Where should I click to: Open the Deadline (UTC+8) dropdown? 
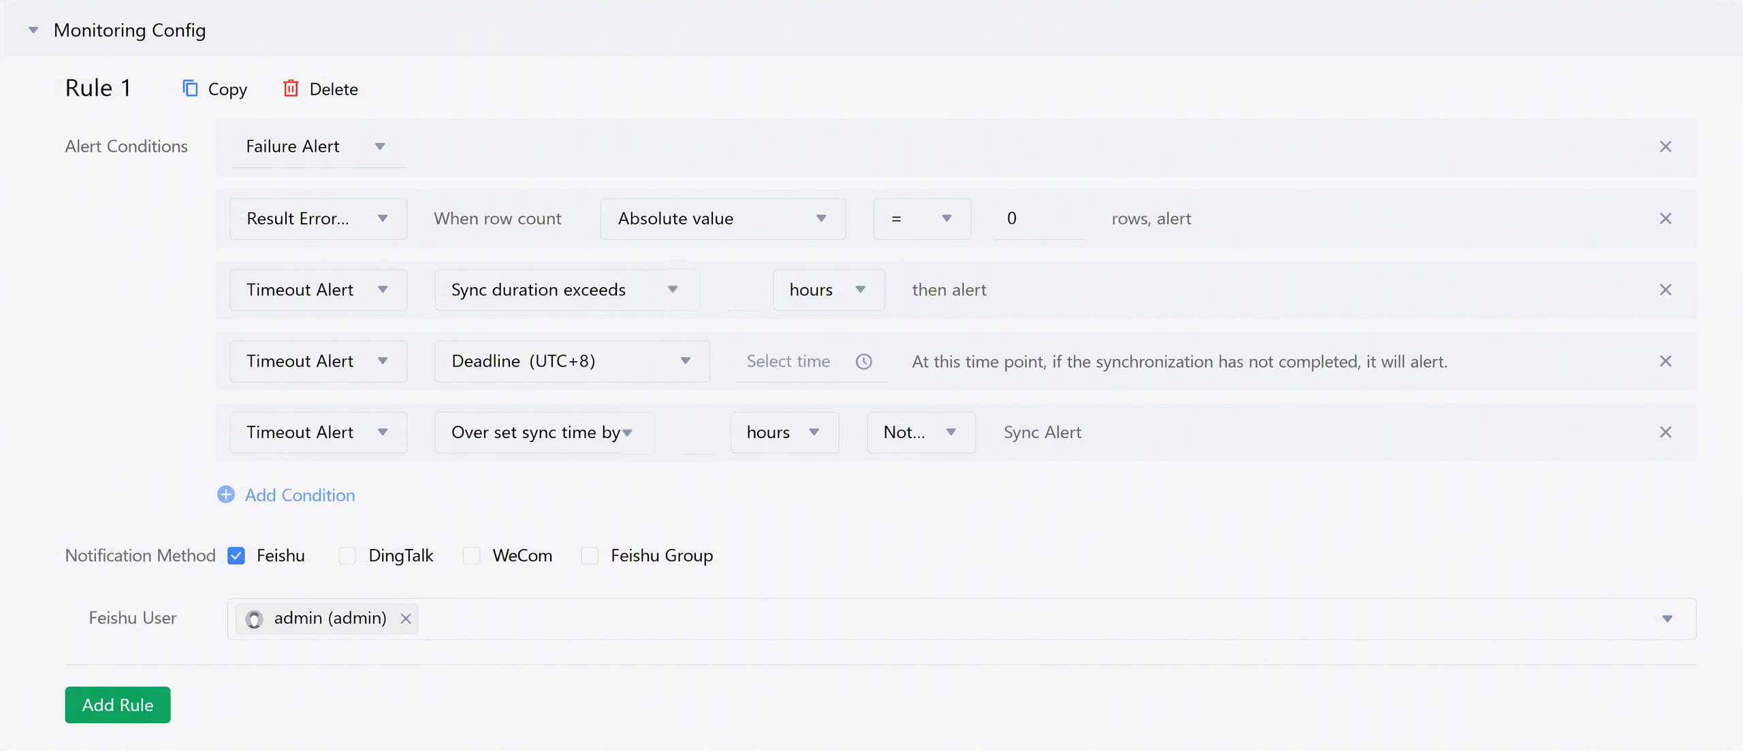pos(572,361)
